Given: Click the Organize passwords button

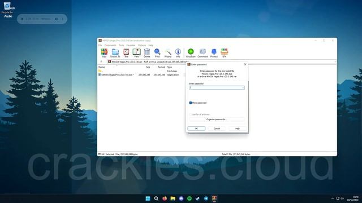Looking at the screenshot, I should click(217, 120).
